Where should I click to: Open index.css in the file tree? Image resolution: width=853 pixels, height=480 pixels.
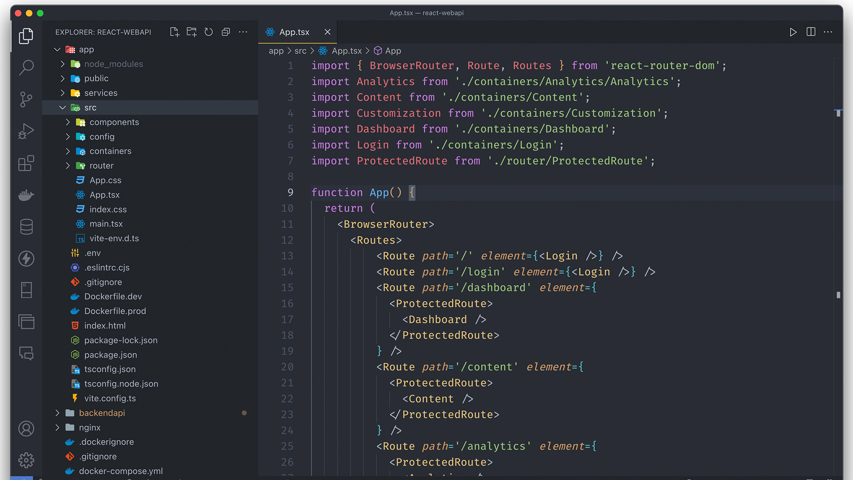[150, 209]
